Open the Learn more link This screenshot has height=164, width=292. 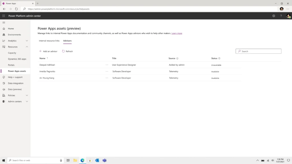coord(177,33)
